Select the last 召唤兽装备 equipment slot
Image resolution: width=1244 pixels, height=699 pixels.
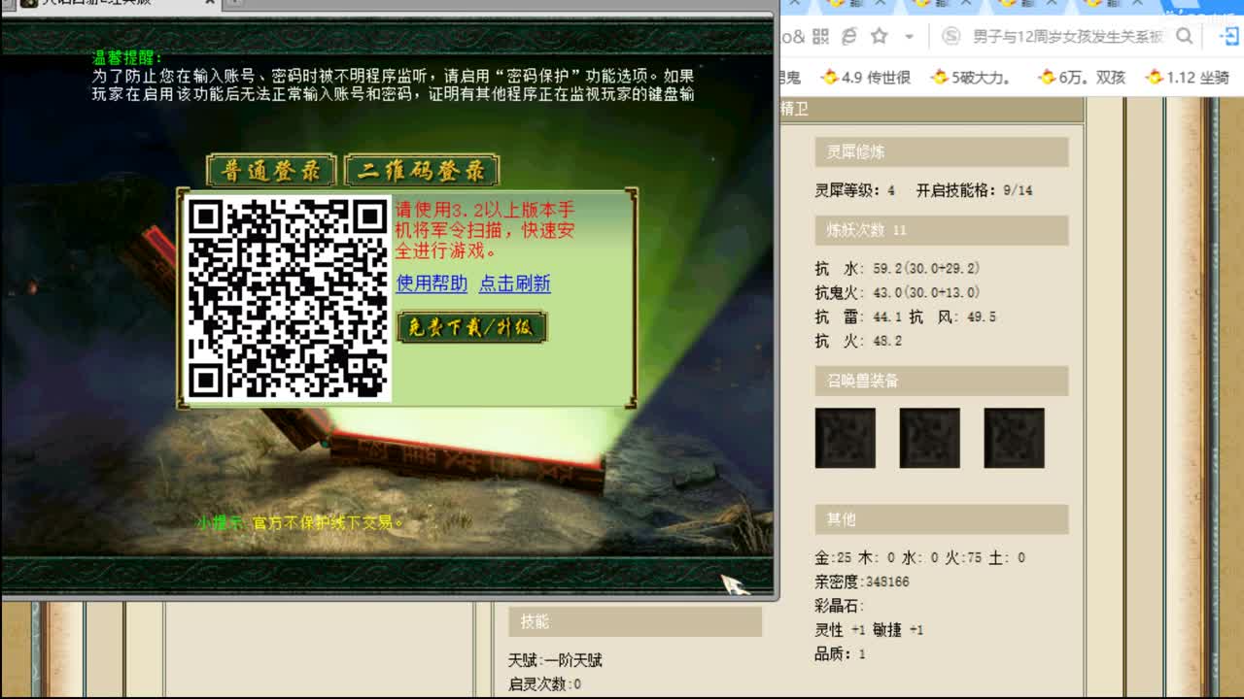tap(1014, 438)
